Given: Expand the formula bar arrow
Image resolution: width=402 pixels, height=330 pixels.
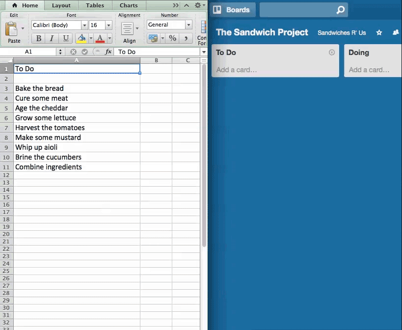Looking at the screenshot, I should tap(204, 52).
